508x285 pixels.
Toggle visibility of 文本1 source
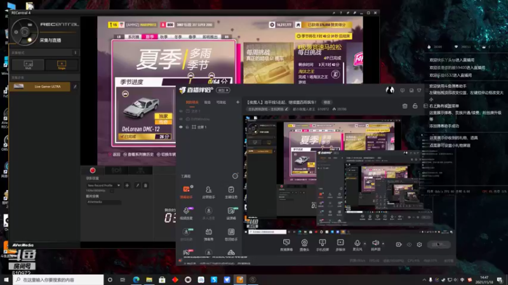pyautogui.click(x=181, y=111)
